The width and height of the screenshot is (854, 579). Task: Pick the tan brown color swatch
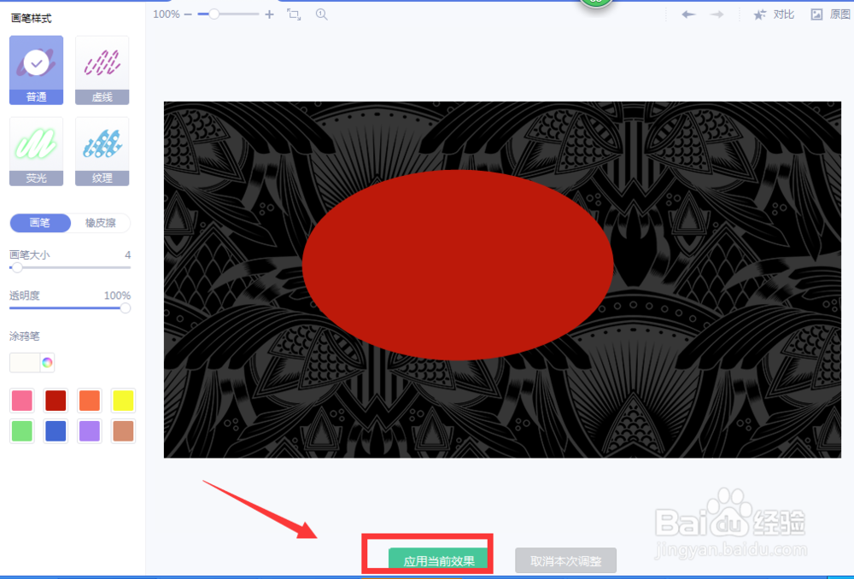point(123,431)
